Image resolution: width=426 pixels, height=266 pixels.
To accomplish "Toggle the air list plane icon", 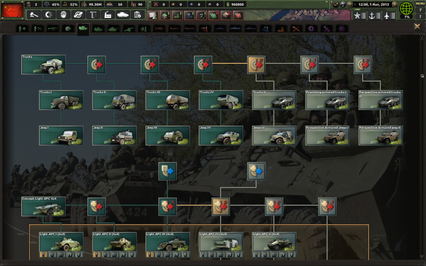I will [390, 16].
